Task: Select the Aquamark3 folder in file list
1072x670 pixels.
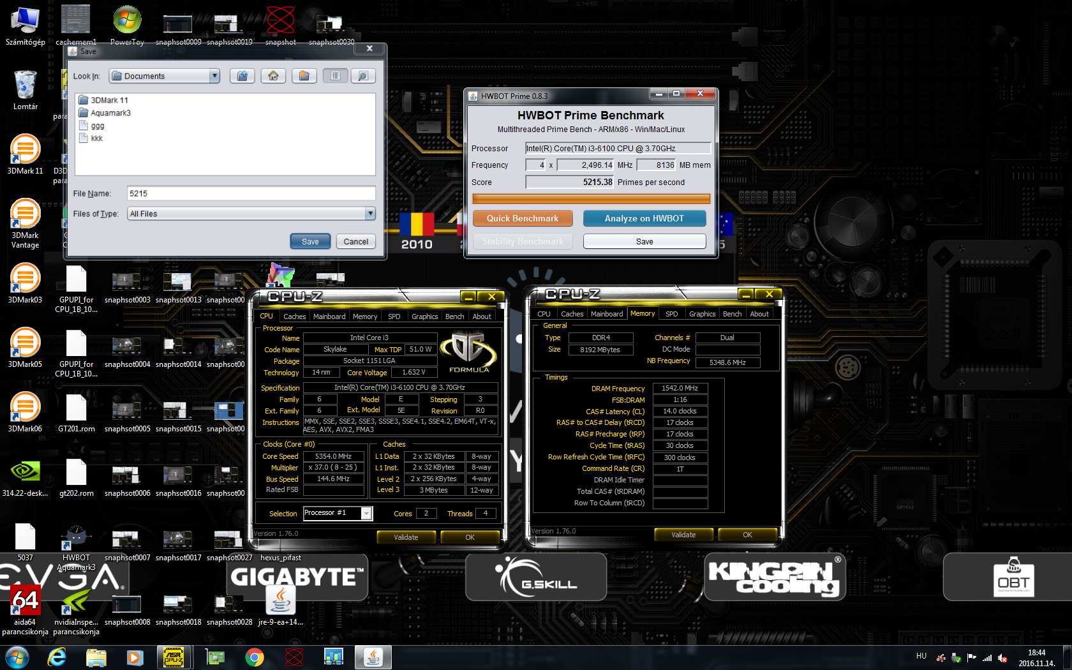Action: [x=104, y=113]
